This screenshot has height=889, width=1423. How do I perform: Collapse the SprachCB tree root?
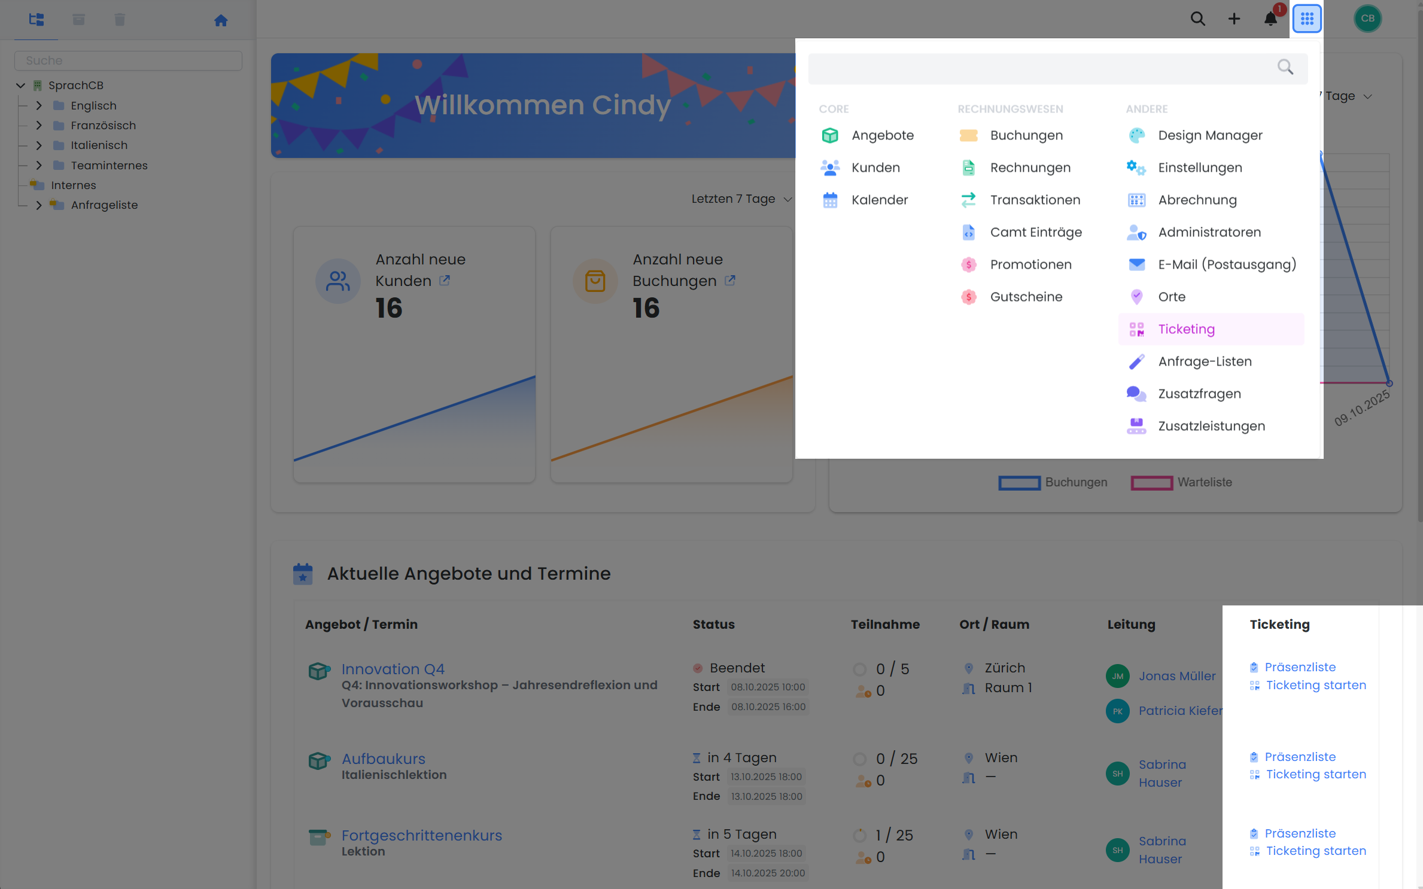coord(20,86)
